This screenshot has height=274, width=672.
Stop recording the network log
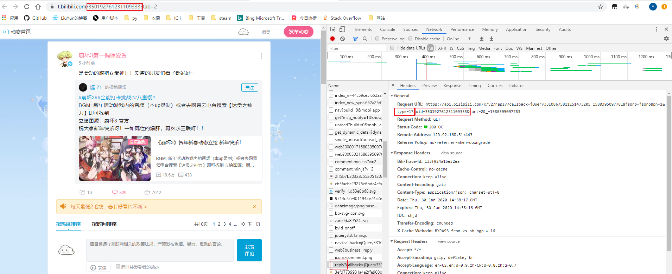coord(332,39)
